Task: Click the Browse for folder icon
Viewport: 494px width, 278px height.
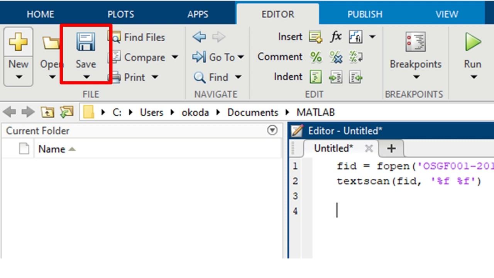Action: (66, 112)
